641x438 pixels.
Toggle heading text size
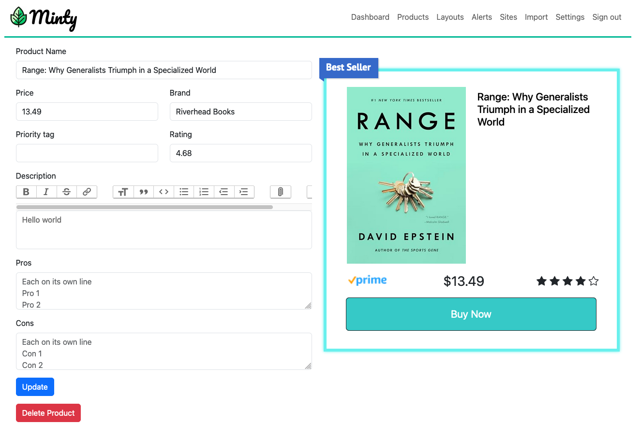tap(123, 192)
